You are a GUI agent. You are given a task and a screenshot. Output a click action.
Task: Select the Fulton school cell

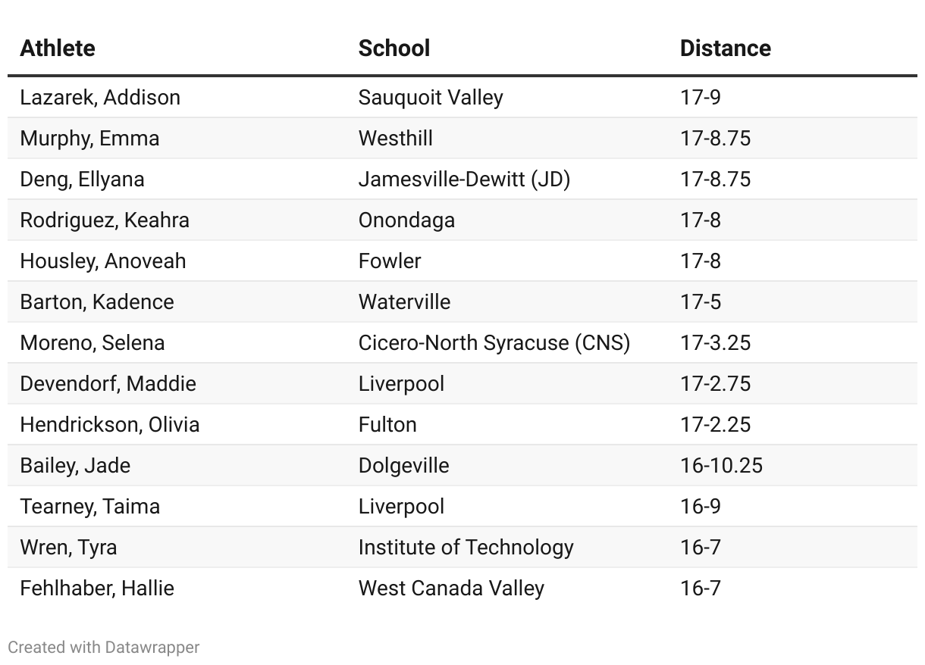387,425
